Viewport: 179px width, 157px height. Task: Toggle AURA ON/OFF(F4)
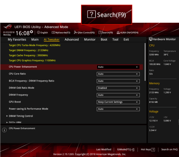(x=128, y=33)
